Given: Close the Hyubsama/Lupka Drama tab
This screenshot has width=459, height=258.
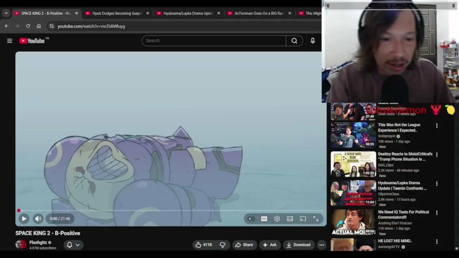Looking at the screenshot, I should tap(218, 13).
